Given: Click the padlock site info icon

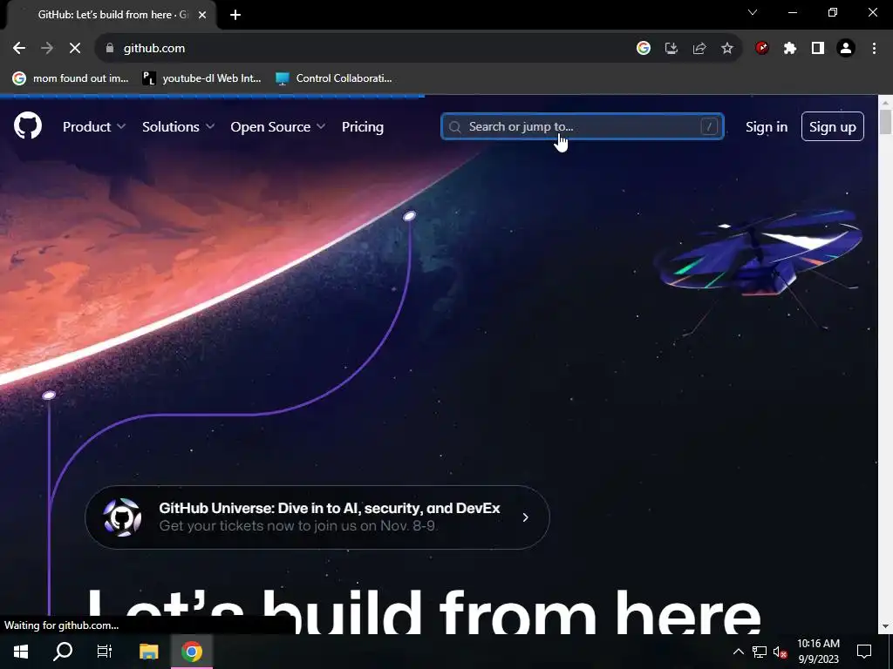Looking at the screenshot, I should click(110, 49).
